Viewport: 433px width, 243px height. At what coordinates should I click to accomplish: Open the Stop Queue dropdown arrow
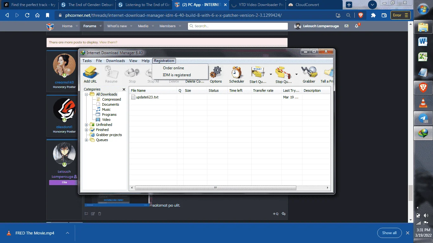tap(296, 74)
